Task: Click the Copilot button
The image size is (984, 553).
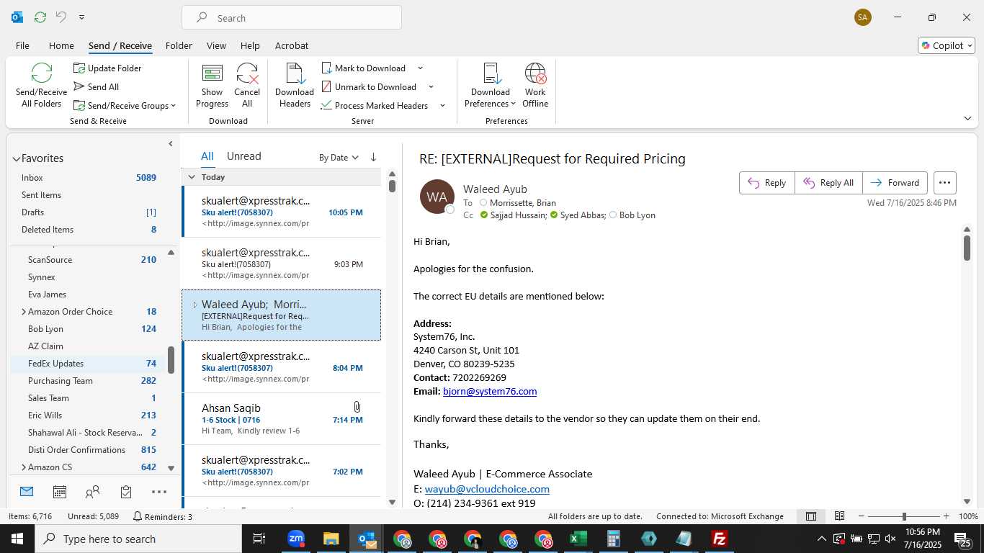Action: (x=947, y=45)
